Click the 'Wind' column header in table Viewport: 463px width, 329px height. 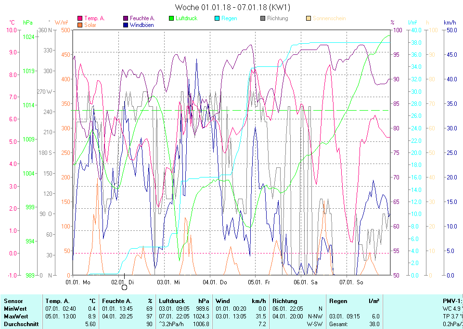click(x=223, y=301)
